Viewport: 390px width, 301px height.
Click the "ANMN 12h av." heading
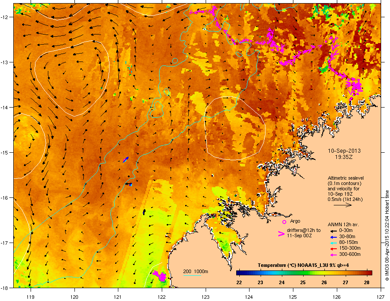343,225
